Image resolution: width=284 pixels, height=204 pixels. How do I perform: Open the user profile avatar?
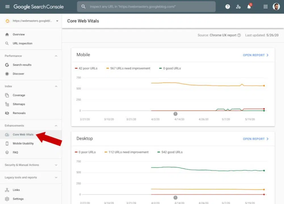[x=276, y=7]
